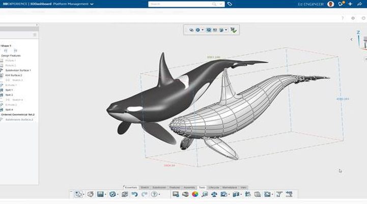The image size is (367, 204).
Task: Click the Help question mark in bottom toolbar
Action: (x=154, y=194)
